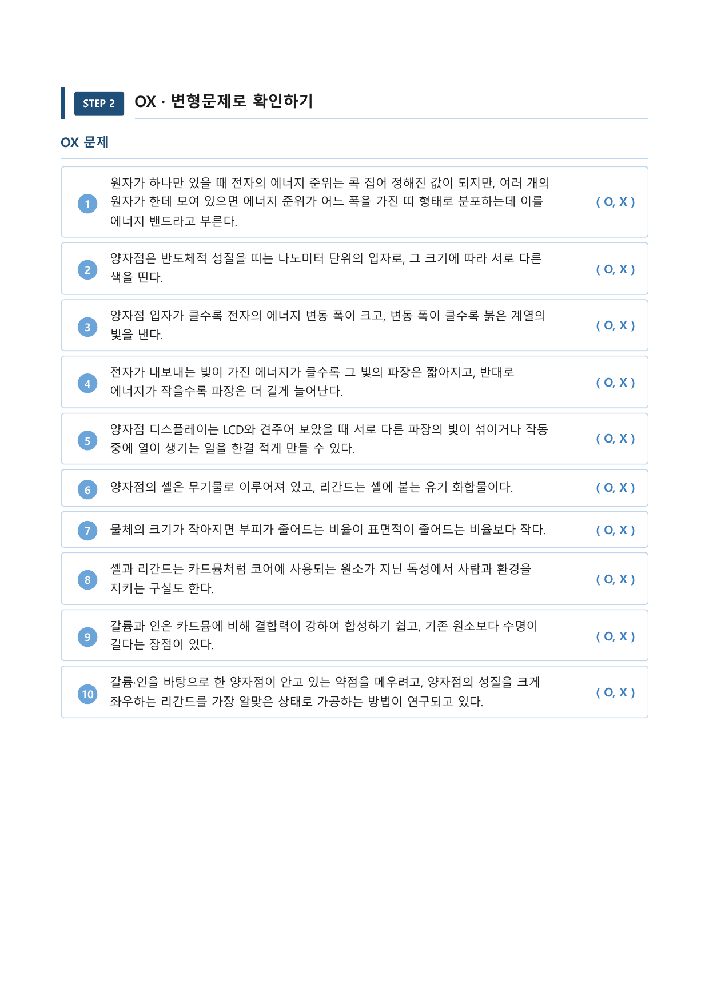Click the line '색을 띤다.'
Screen dimensions: 709x1003
tap(137, 277)
